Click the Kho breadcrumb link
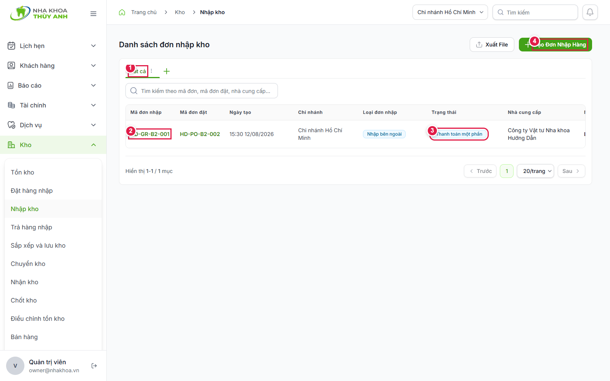Image resolution: width=610 pixels, height=381 pixels. [x=180, y=12]
